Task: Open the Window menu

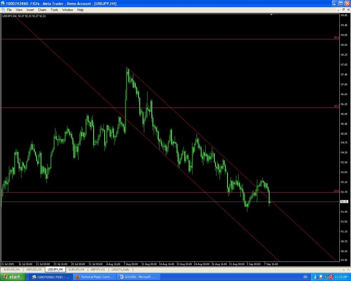Action: (x=67, y=10)
